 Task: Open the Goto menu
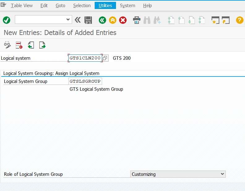60,6
